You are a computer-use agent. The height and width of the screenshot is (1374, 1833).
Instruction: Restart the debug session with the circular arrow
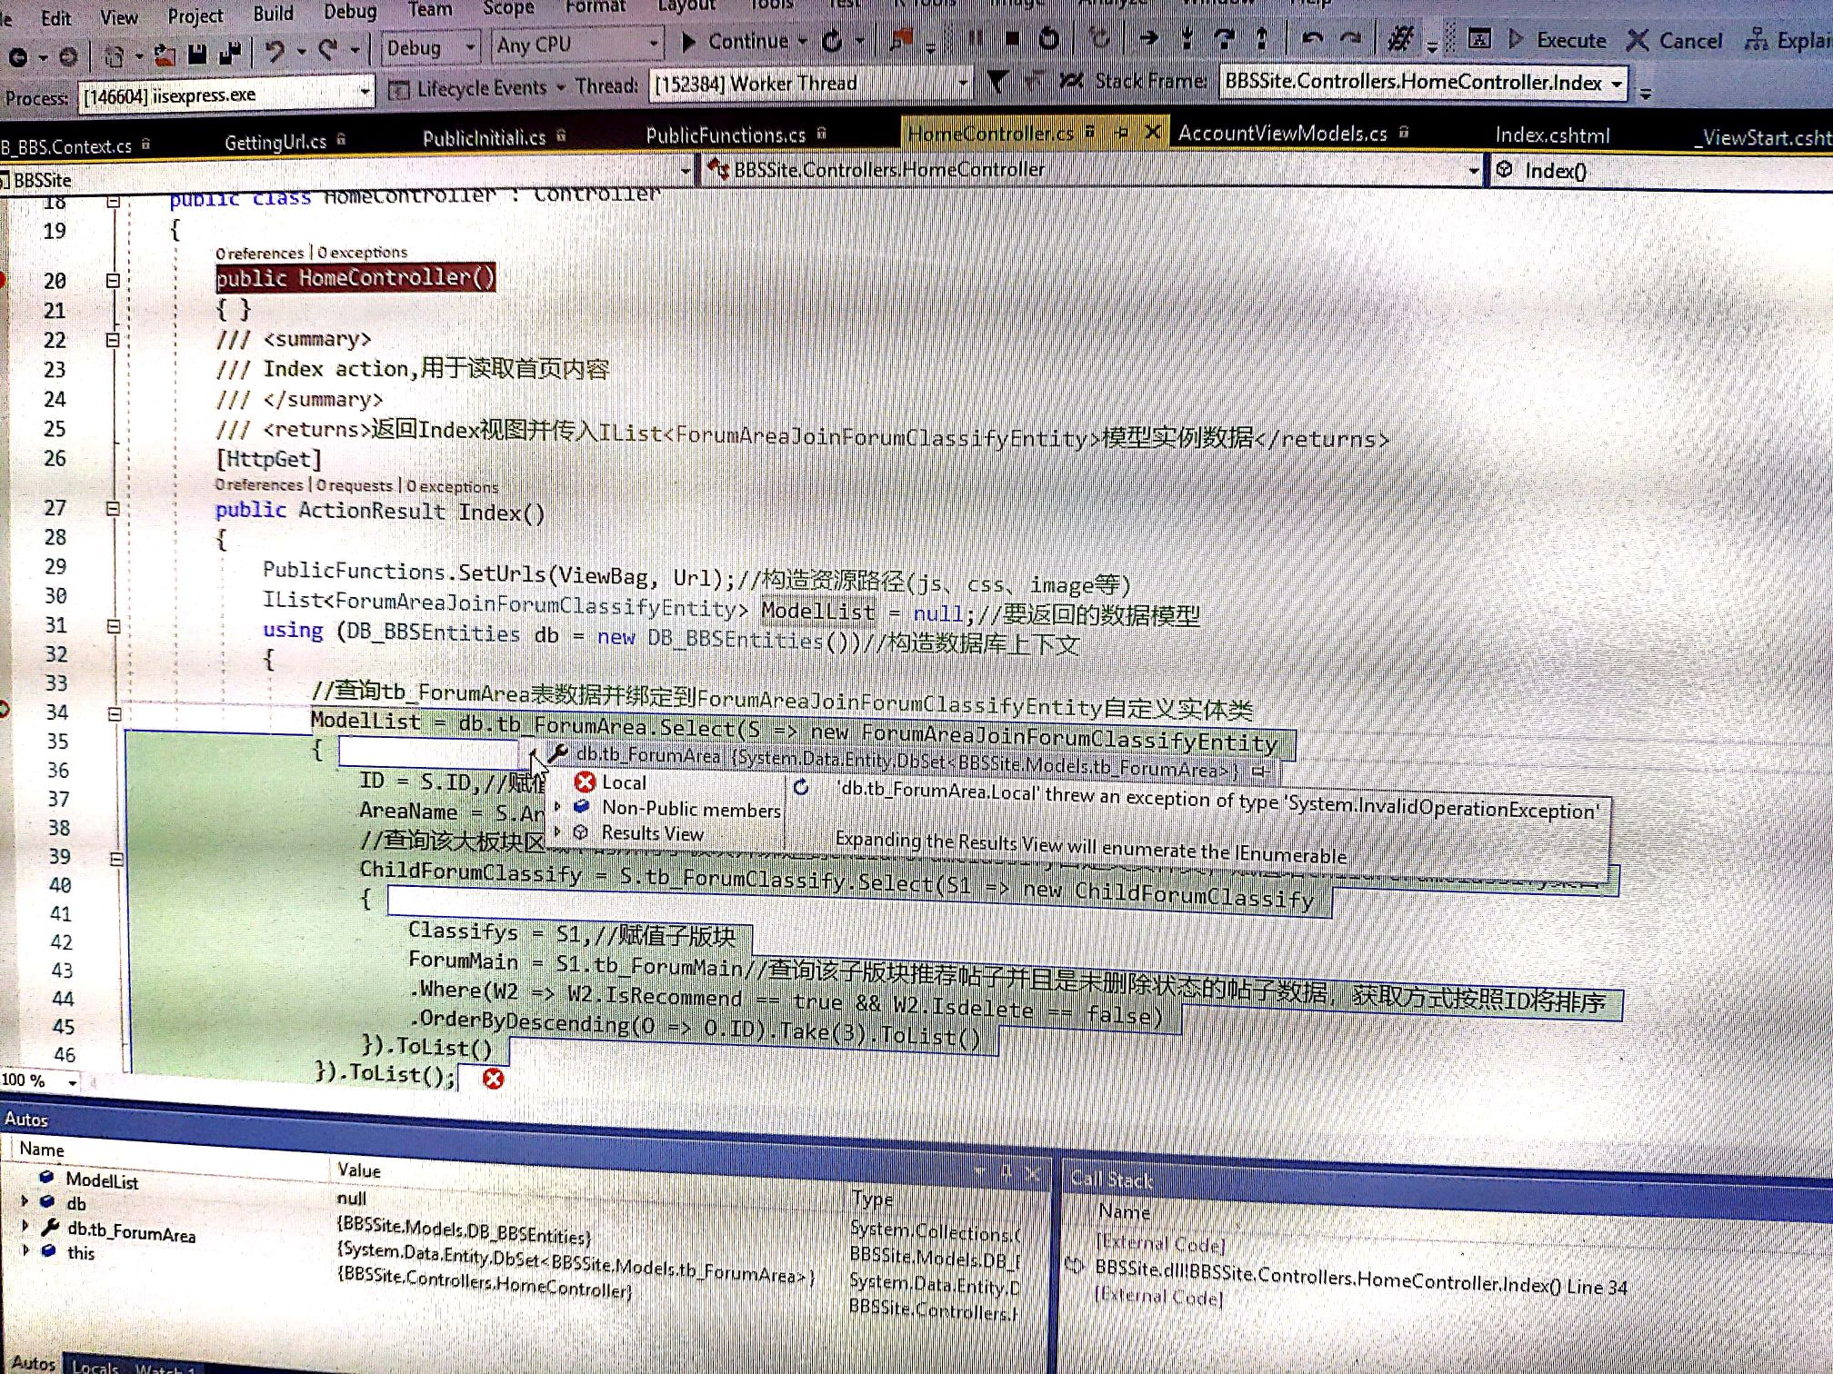(1048, 38)
